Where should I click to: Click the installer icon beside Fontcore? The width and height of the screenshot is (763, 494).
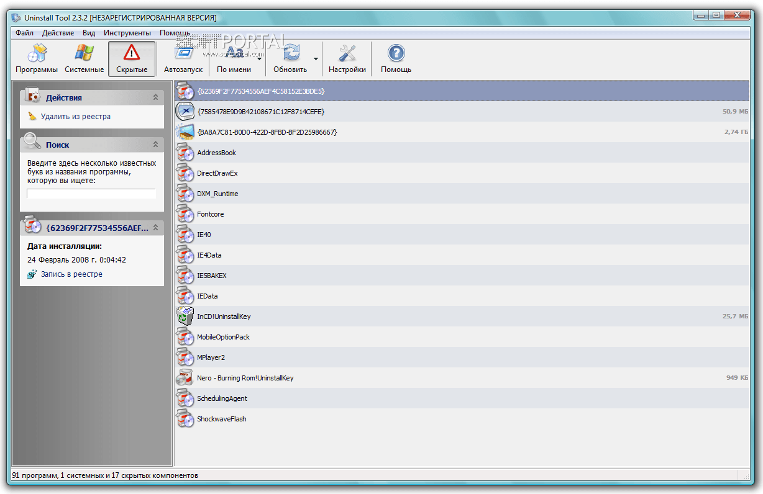click(185, 214)
